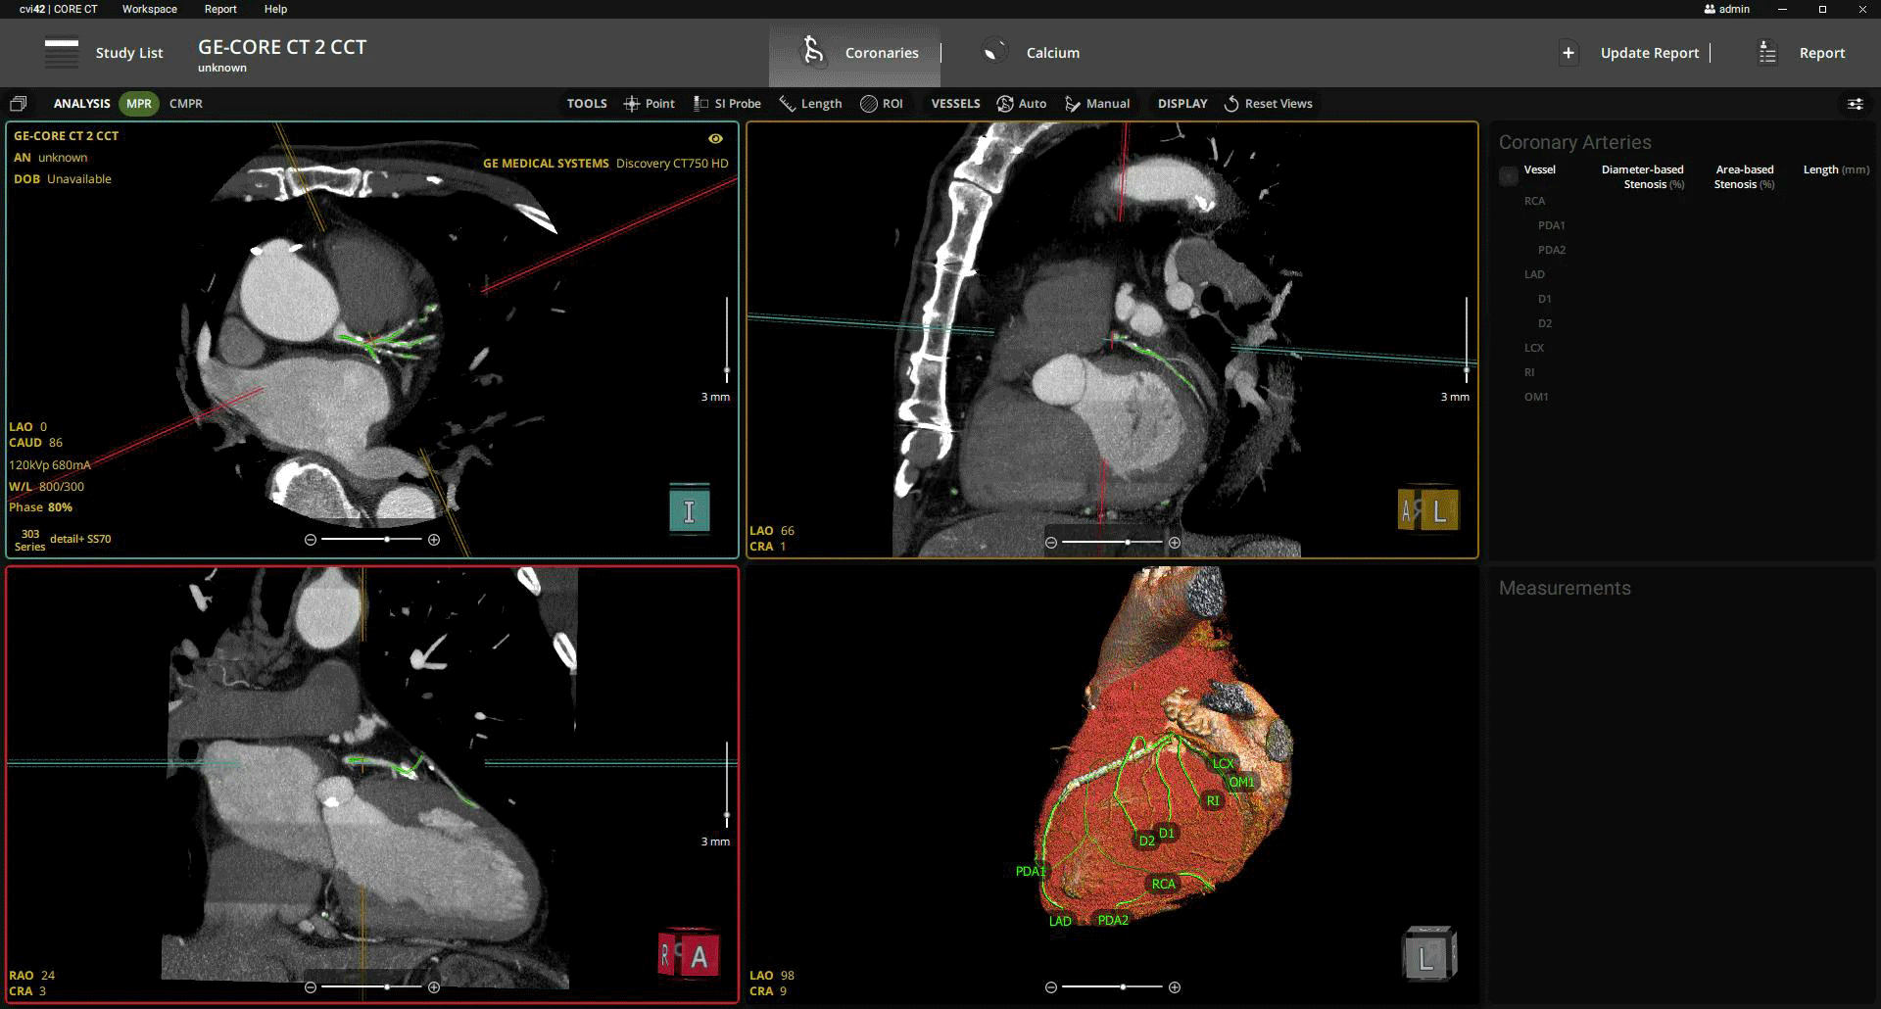The image size is (1881, 1009).
Task: Toggle the MPR view mode
Action: (x=139, y=104)
